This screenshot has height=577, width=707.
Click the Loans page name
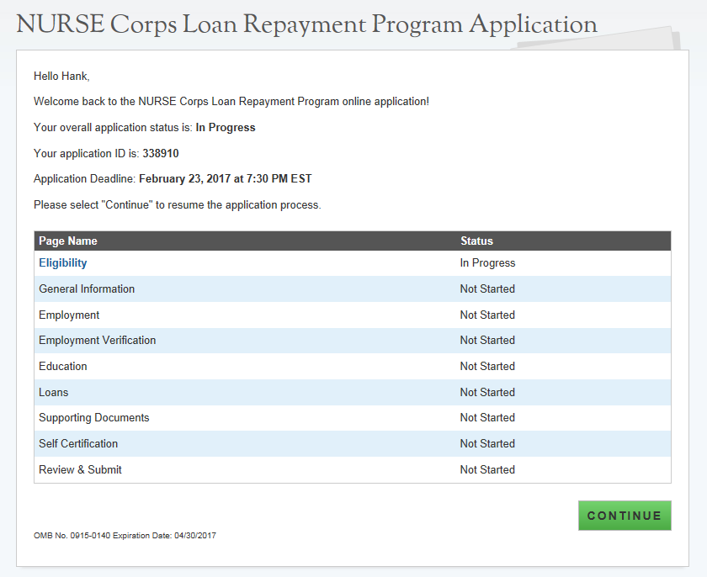(53, 392)
